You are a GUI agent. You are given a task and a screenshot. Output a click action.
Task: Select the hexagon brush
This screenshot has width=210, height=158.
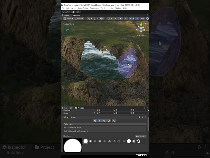point(129,141)
